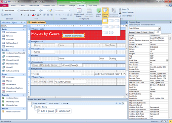This screenshot has width=172, height=123.
Task: Open the File tab
Action: click(4, 5)
